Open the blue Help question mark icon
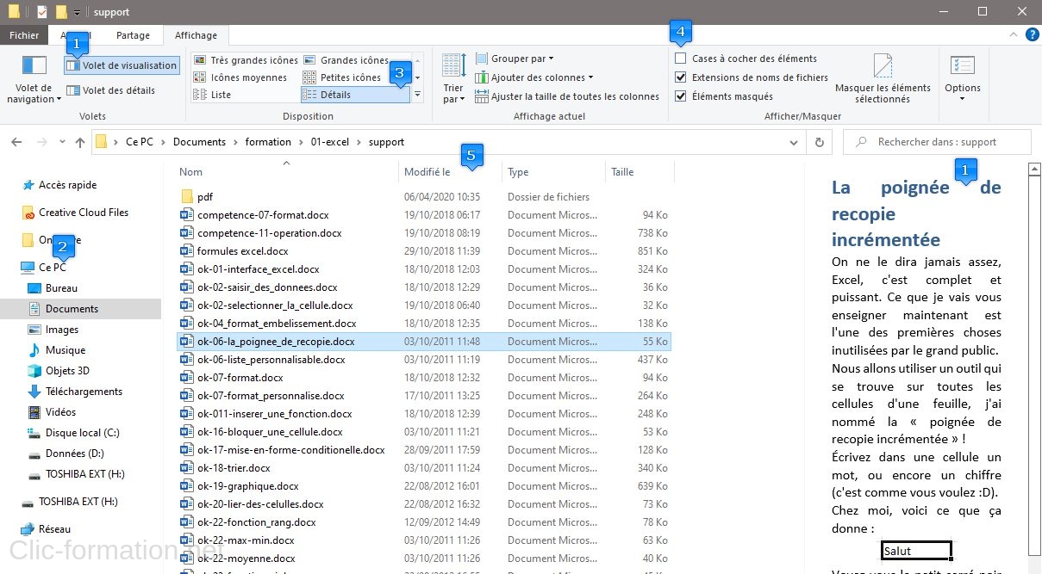The width and height of the screenshot is (1042, 574). (1032, 35)
